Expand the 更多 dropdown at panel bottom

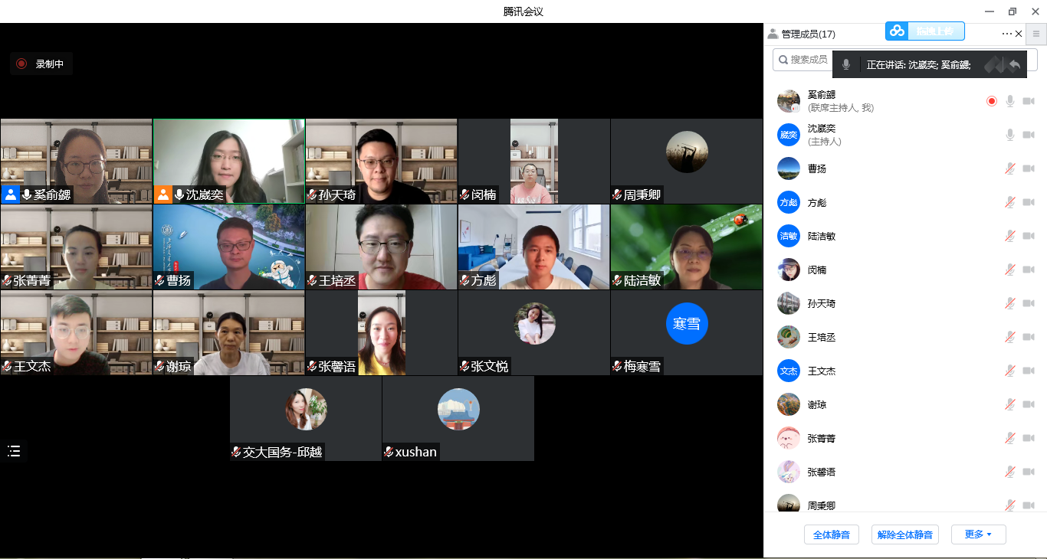point(978,534)
